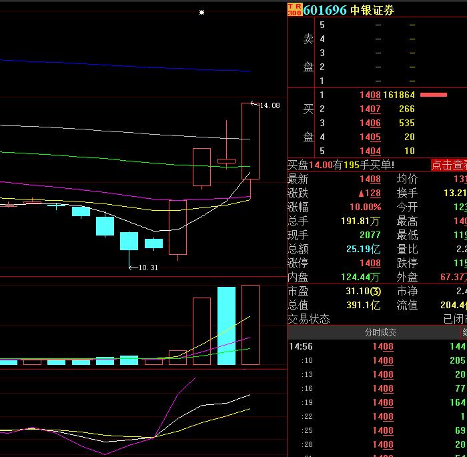Click the 买盘14.00有195手买单 alert message
The image size is (467, 457).
(341, 165)
